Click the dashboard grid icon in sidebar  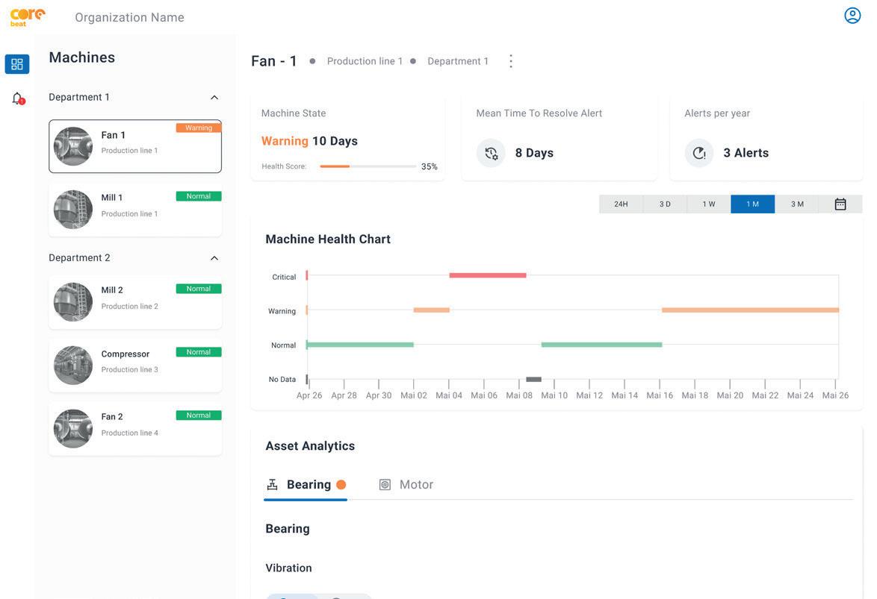[16, 63]
